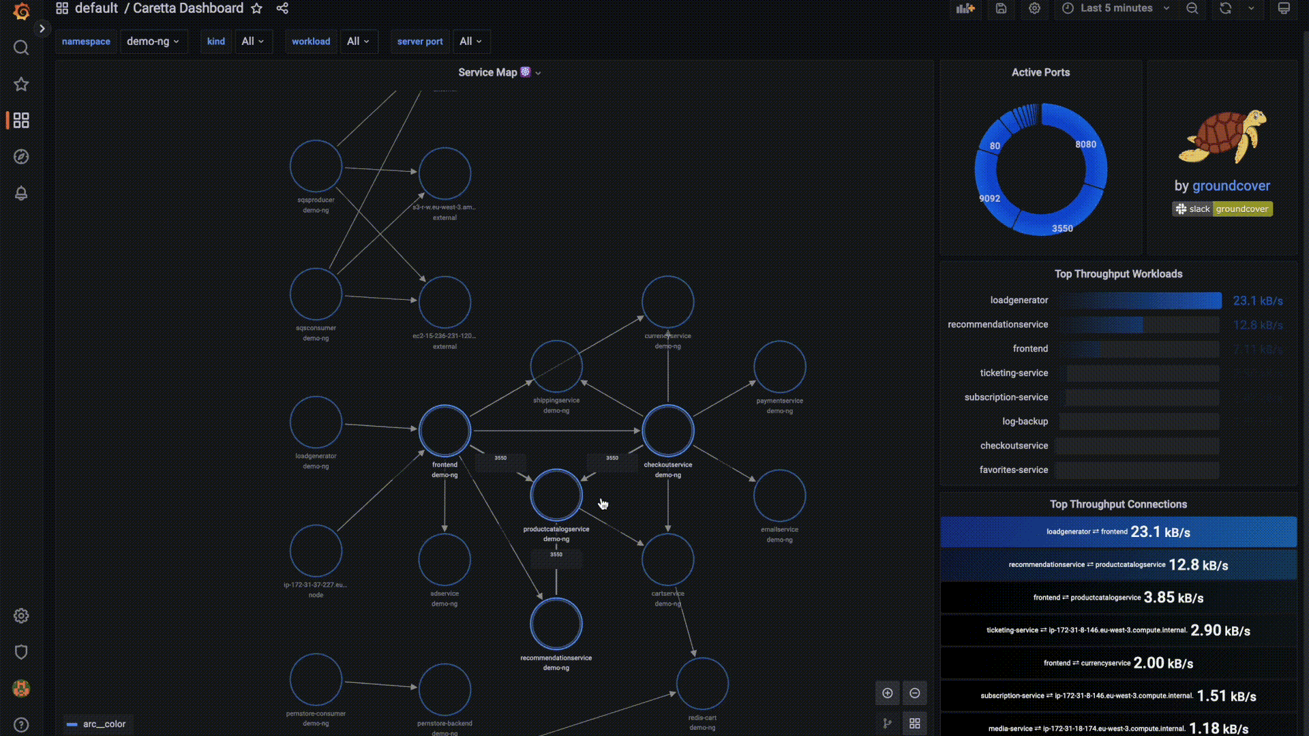
Task: Switch map to grid layout toggle
Action: click(x=915, y=723)
